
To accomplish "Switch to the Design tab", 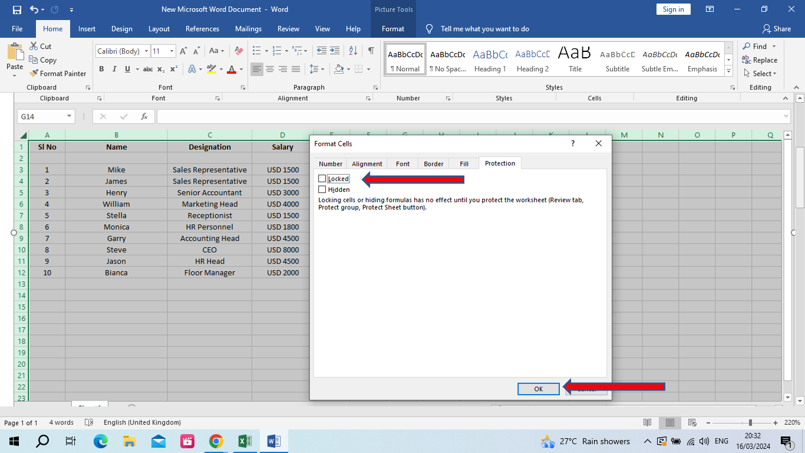I will tap(122, 29).
